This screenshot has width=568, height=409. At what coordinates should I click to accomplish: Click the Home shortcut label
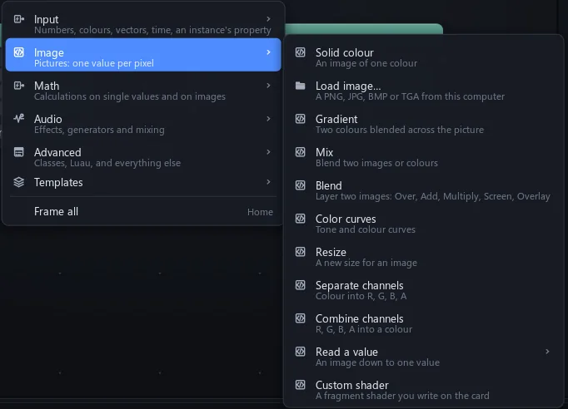coord(260,212)
